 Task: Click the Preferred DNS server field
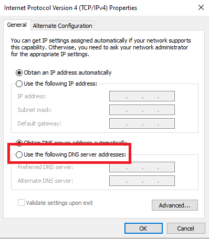point(142,167)
